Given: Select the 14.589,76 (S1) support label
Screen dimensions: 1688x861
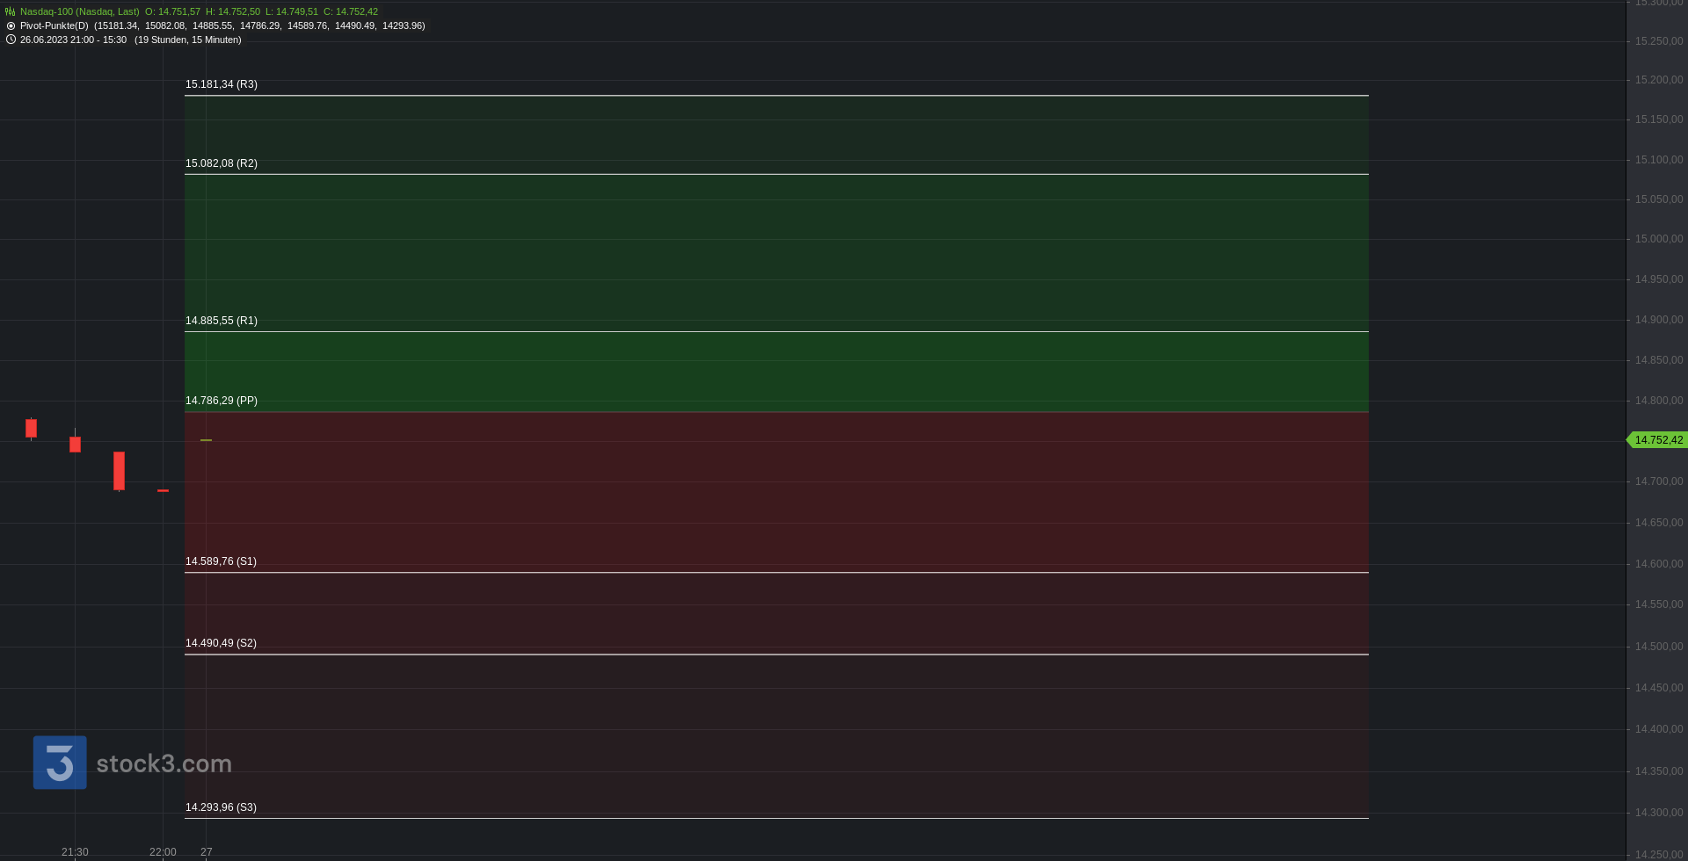Looking at the screenshot, I should pos(222,561).
